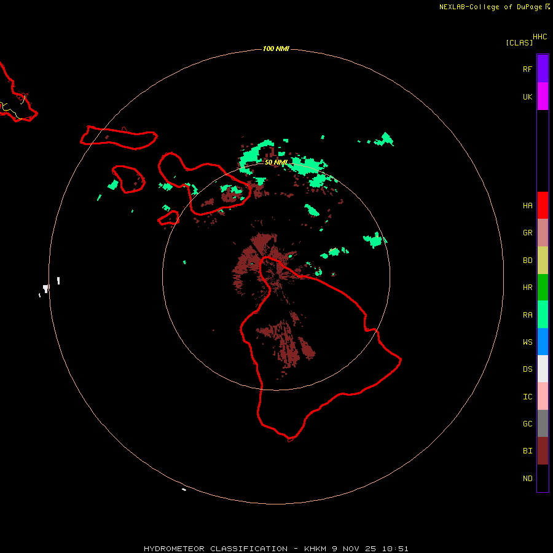
Task: Click the '50 NMI' range ring label
Action: tap(276, 162)
